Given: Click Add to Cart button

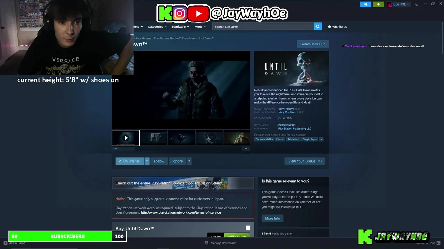Looking at the screenshot, I should click(237, 236).
